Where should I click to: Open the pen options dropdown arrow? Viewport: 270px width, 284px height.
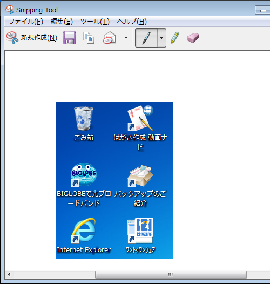[x=161, y=38]
